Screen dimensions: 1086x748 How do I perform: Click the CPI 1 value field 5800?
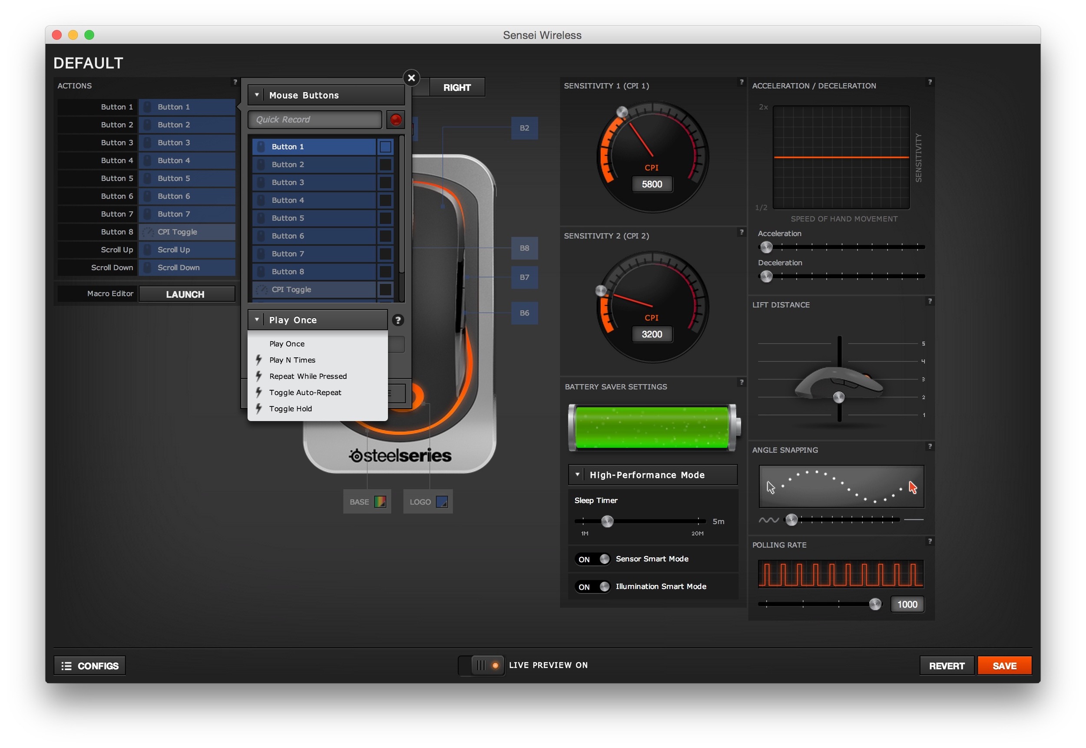pyautogui.click(x=652, y=184)
